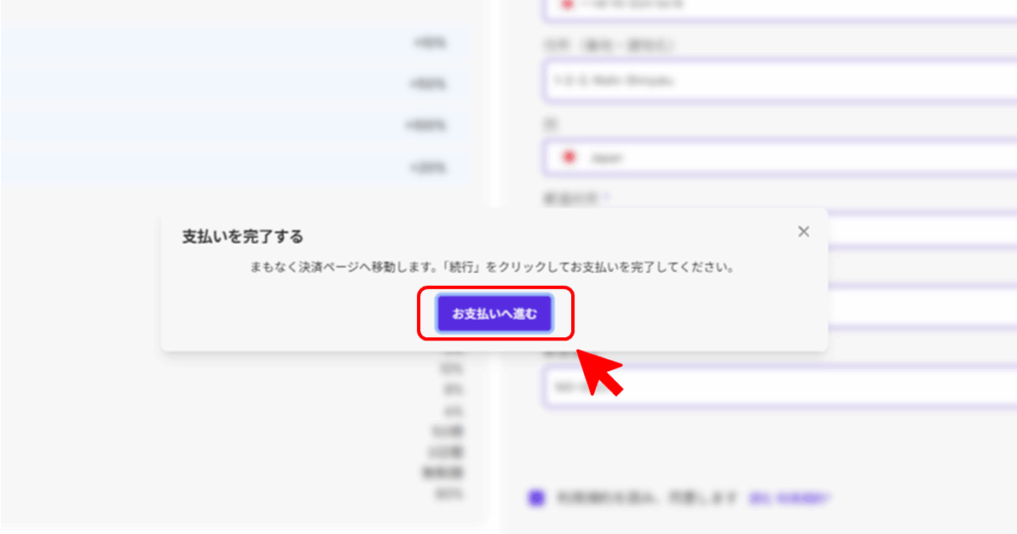Image resolution: width=1017 pixels, height=534 pixels.
Task: Click the address label above Nishi-Shinjuku field
Action: (x=609, y=46)
